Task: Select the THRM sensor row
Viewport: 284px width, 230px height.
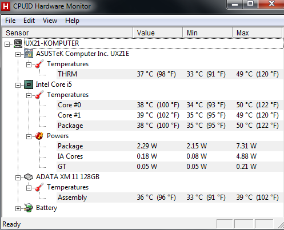Action: pos(170,74)
